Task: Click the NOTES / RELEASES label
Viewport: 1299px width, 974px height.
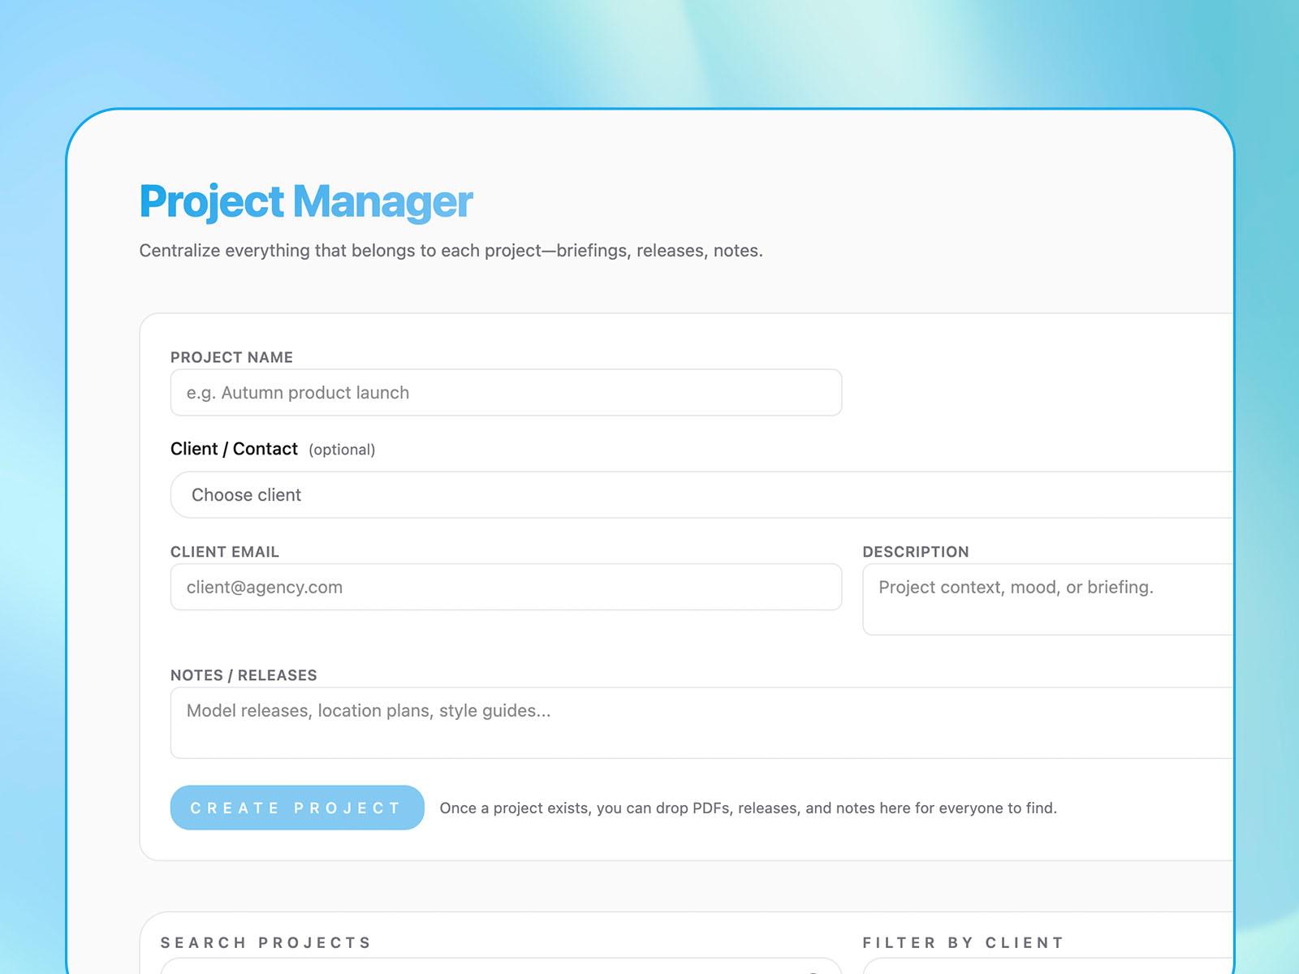Action: [244, 674]
